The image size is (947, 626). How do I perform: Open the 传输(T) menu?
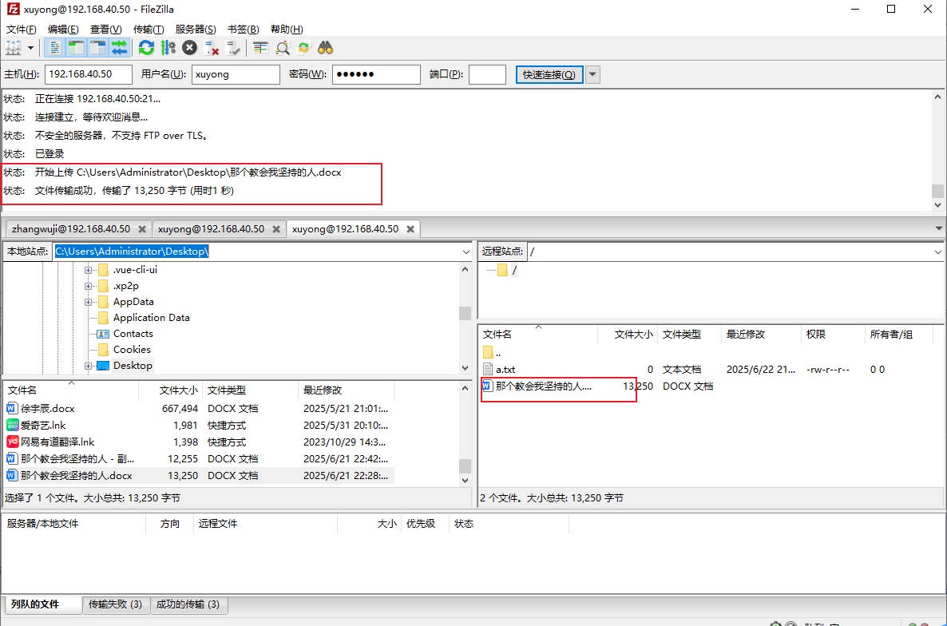(x=149, y=30)
